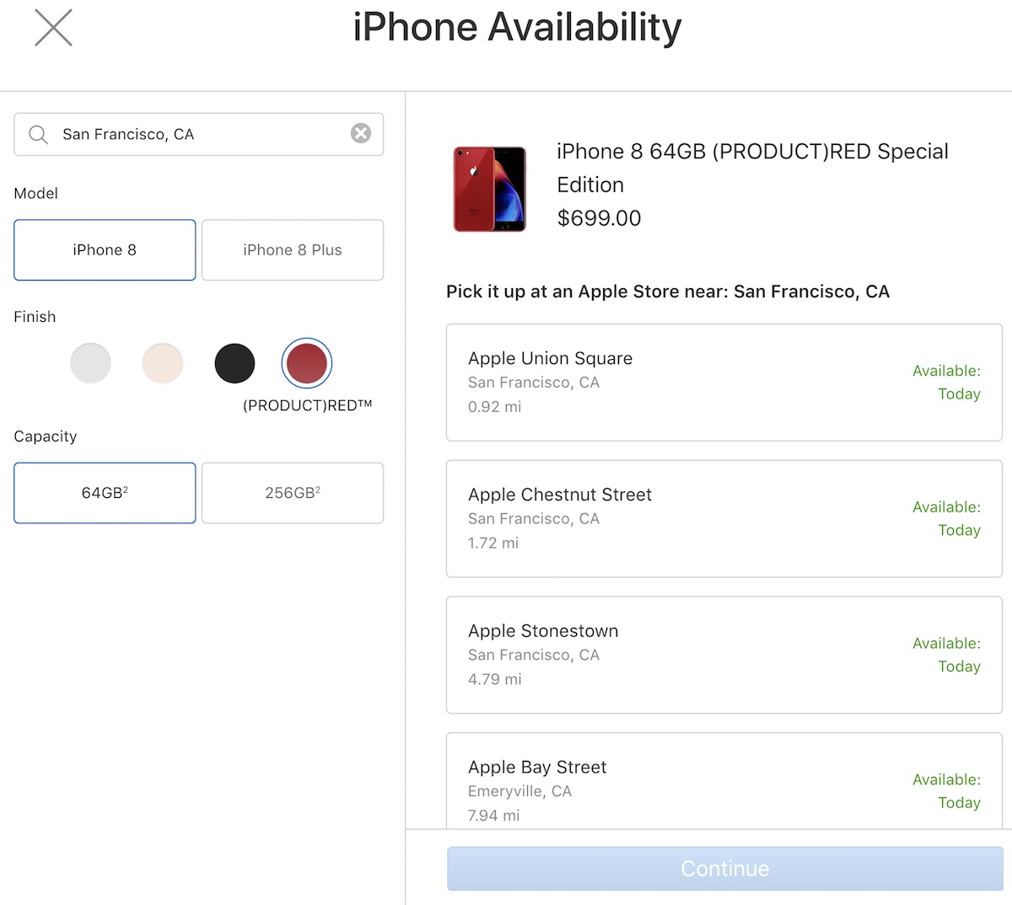Choose the (PRODUCT)RED finish swatch
Screen dimensions: 1012x905
[306, 363]
